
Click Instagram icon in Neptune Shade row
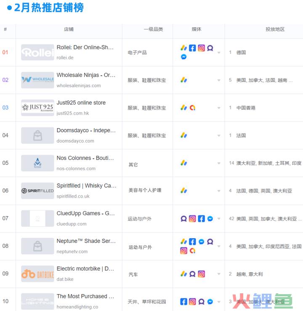[183, 250]
